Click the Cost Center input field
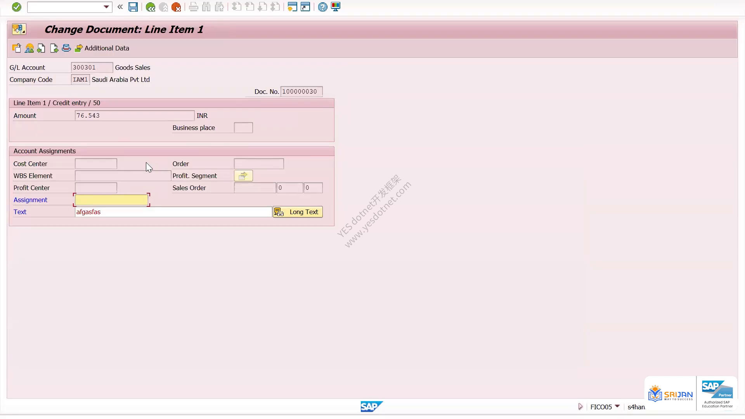 tap(96, 164)
